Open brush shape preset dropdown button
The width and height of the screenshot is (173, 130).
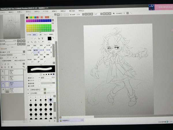pyautogui.click(x=45, y=90)
